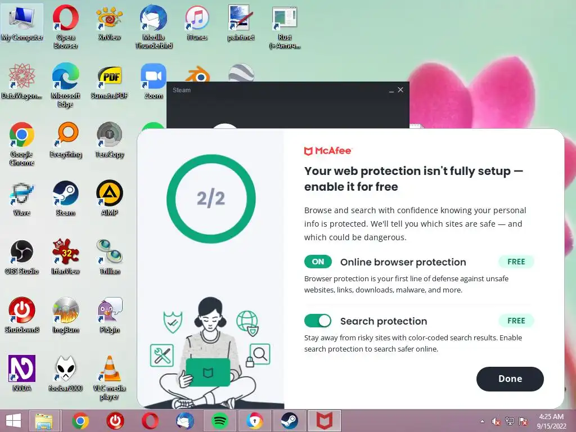The image size is (576, 432).
Task: Open Chrome from the taskbar
Action: (80, 421)
